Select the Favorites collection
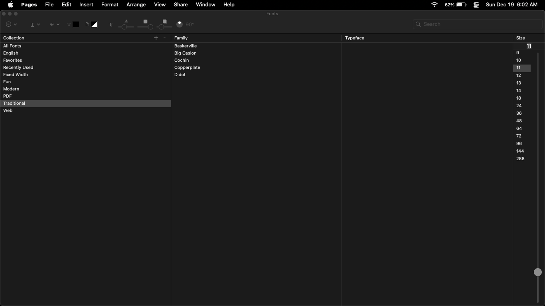The image size is (545, 306). pyautogui.click(x=85, y=60)
